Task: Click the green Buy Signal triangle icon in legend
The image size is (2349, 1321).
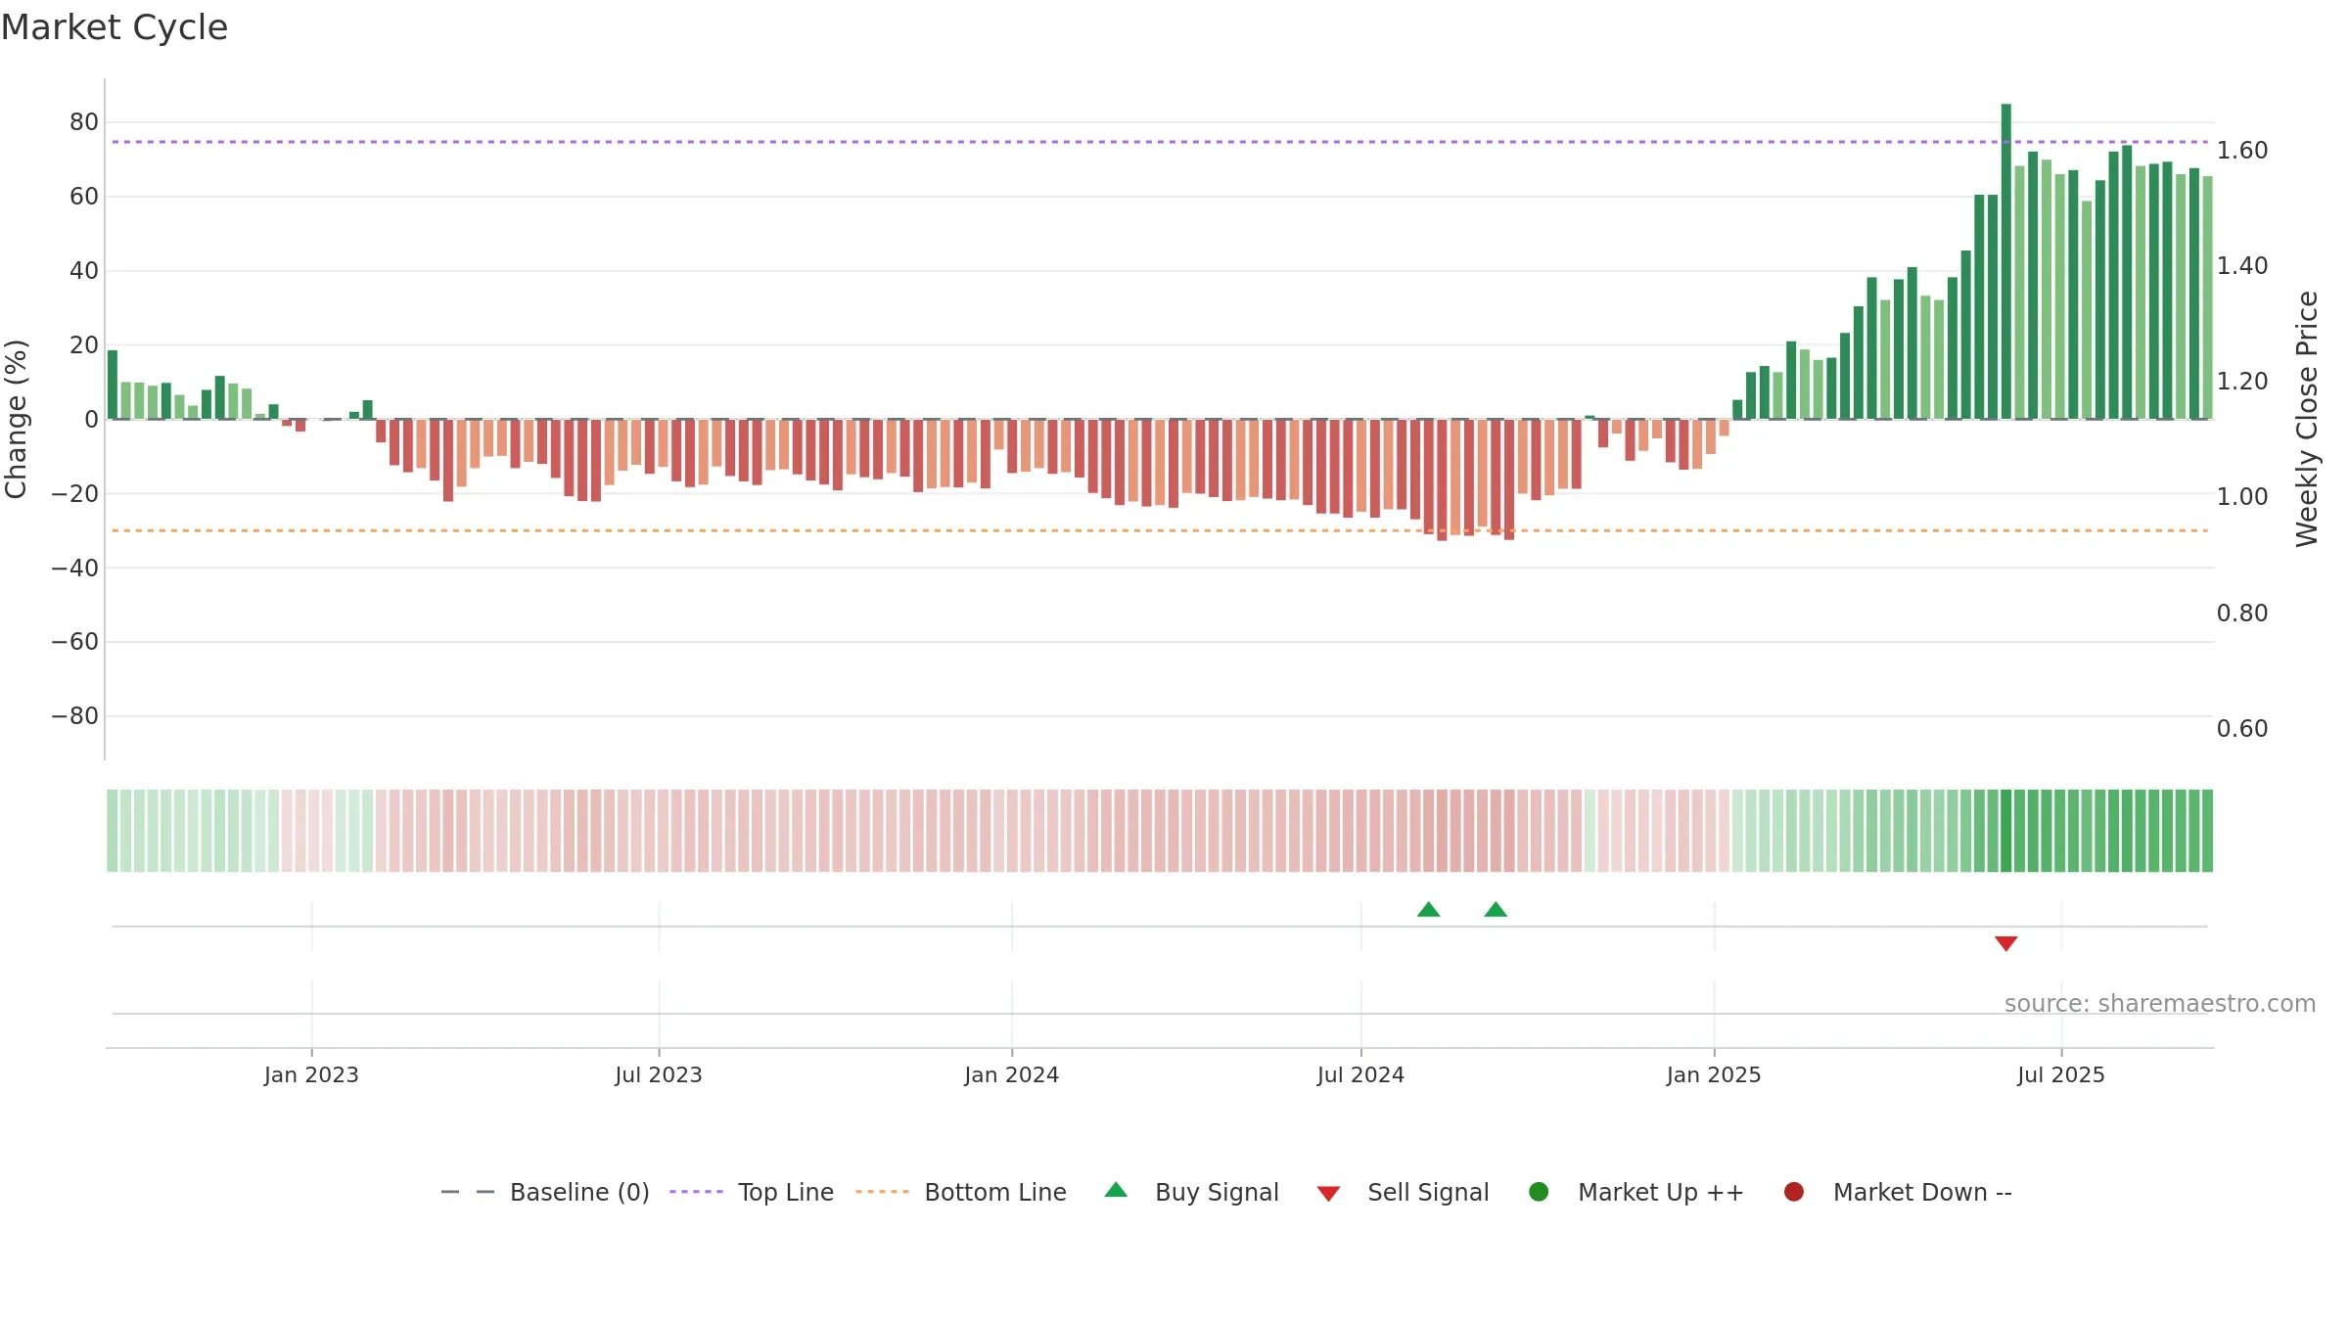Action: pyautogui.click(x=1116, y=1191)
